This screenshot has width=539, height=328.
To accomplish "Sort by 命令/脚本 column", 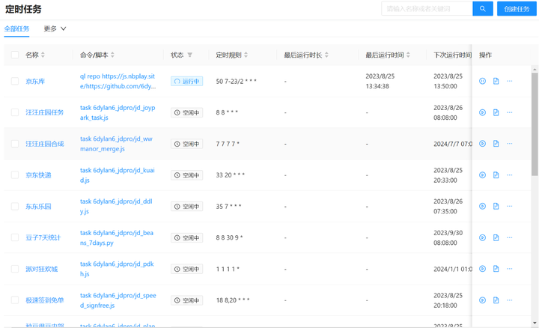I will tap(112, 55).
